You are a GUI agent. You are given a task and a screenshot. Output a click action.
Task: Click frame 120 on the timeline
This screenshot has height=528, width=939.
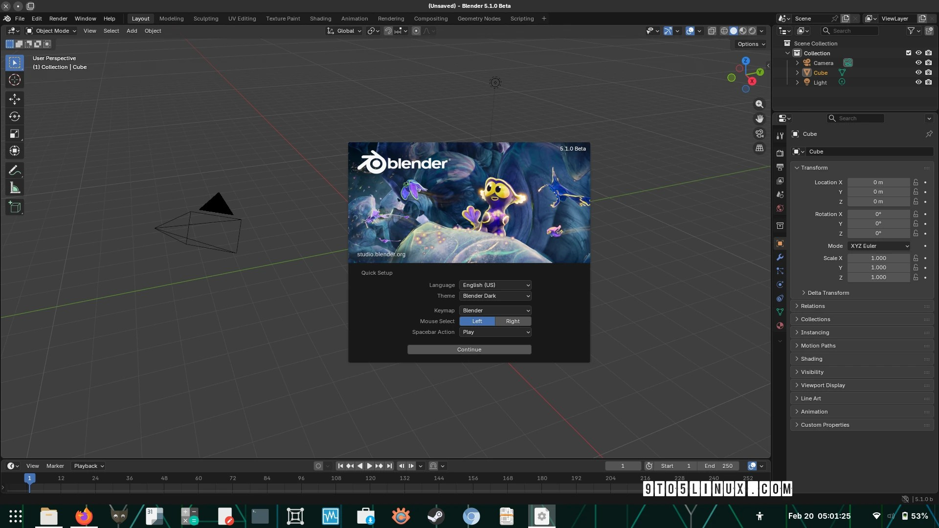370,479
